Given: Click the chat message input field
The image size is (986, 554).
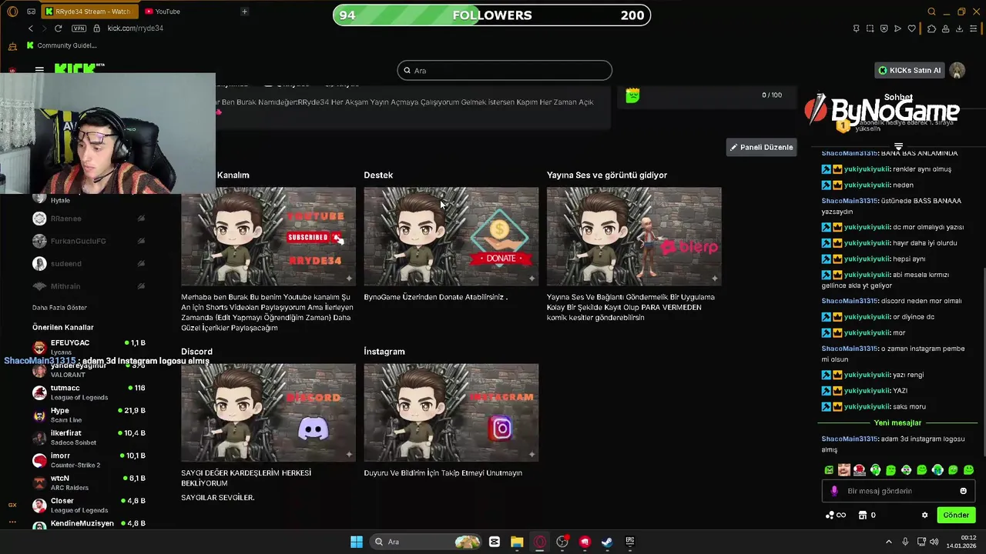Looking at the screenshot, I should coord(898,491).
